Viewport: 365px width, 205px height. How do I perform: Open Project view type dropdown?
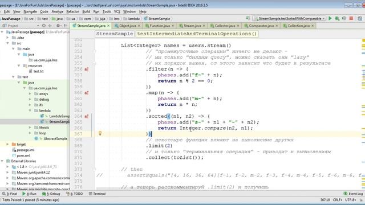coord(38,26)
